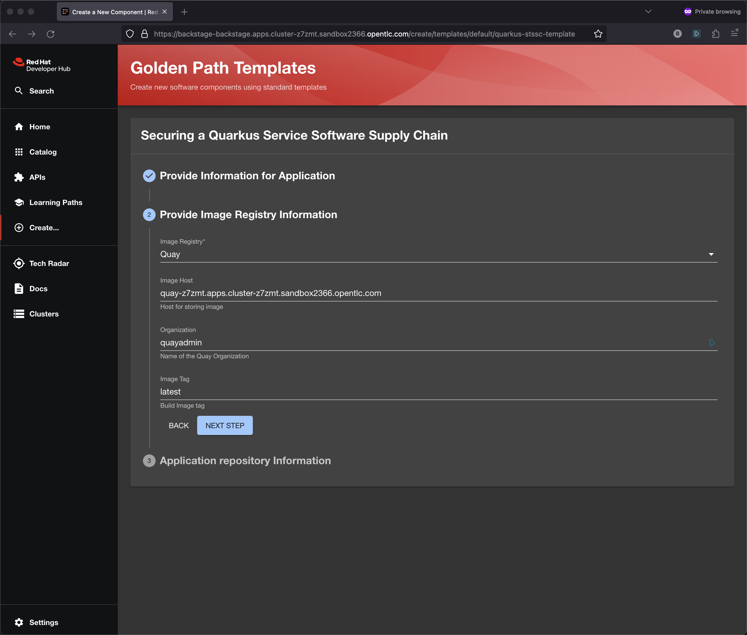Image resolution: width=747 pixels, height=635 pixels.
Task: Click the Home house icon in sidebar
Action: pos(19,127)
